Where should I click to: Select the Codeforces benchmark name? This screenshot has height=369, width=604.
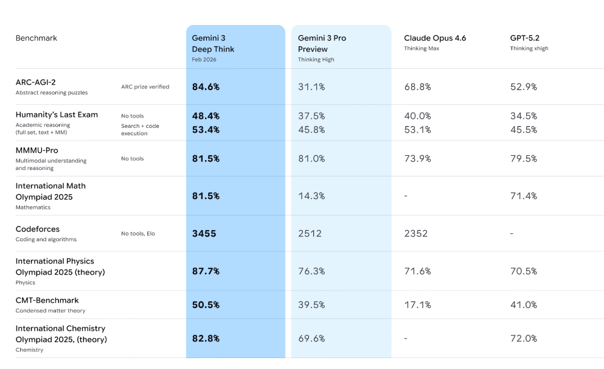(x=38, y=229)
